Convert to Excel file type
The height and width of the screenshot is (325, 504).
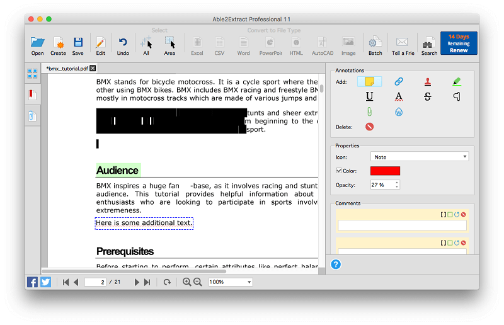coord(197,46)
